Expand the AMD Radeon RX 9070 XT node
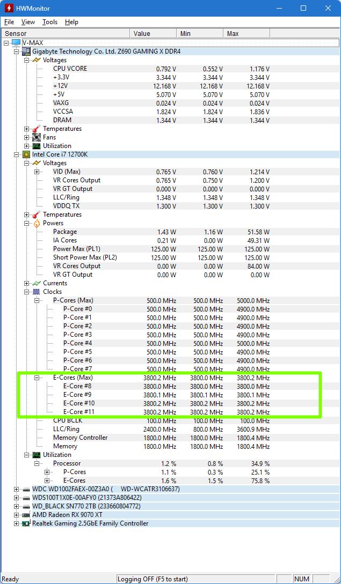 (16, 515)
